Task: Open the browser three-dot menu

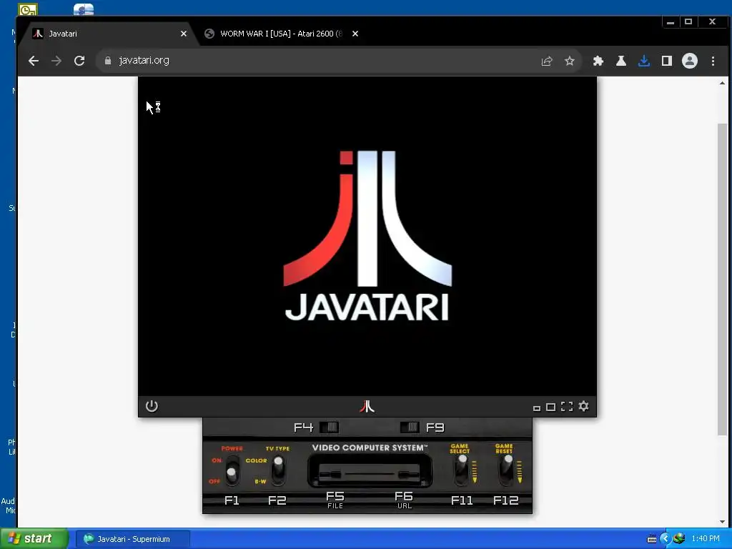Action: click(713, 61)
